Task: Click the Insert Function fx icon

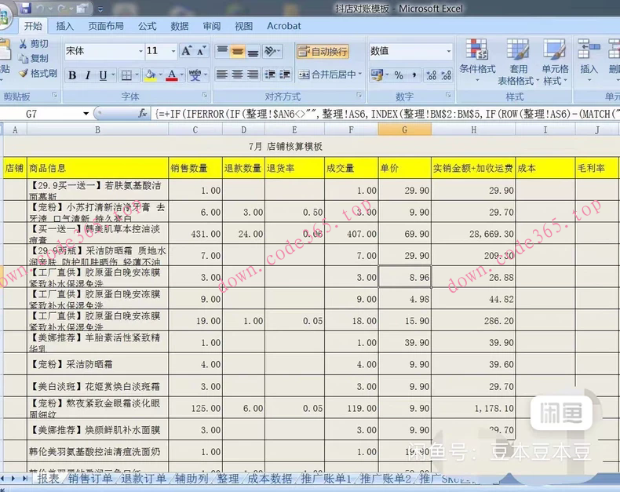Action: [143, 114]
